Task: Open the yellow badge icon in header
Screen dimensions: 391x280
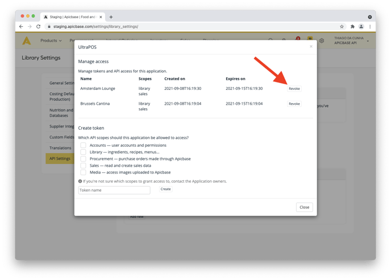Action: tap(310, 39)
